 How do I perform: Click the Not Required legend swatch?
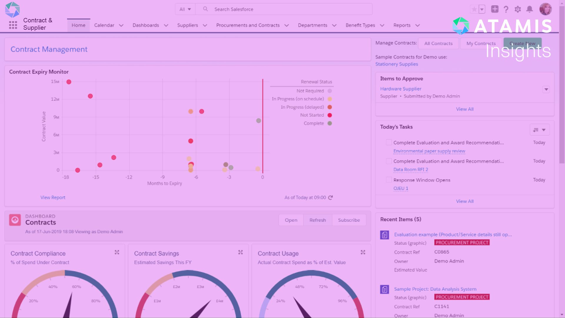point(330,91)
